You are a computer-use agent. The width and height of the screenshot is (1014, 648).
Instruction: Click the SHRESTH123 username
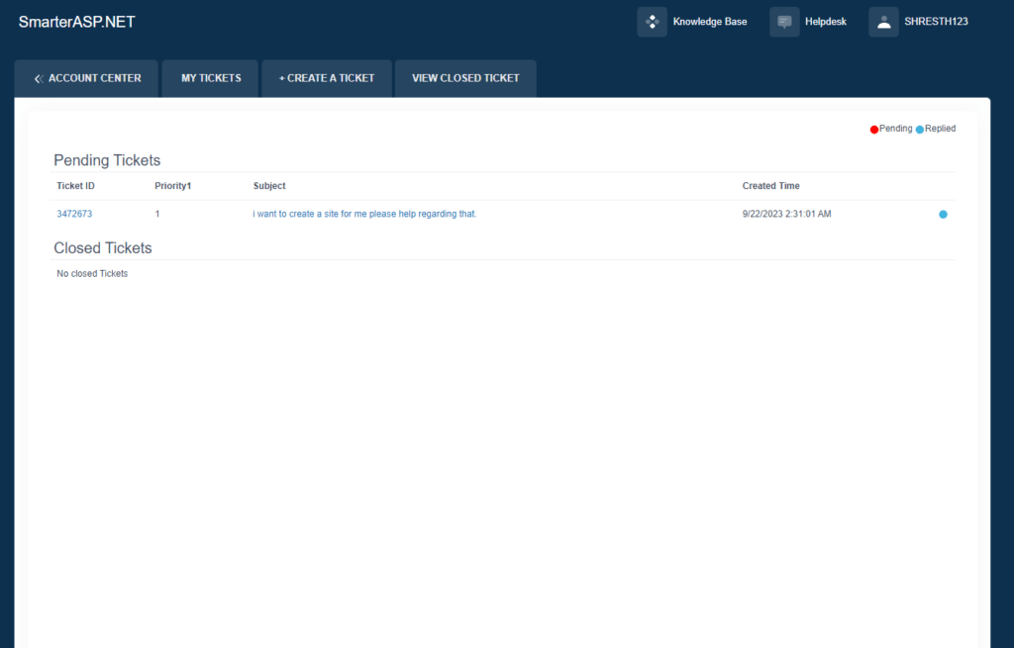point(936,22)
